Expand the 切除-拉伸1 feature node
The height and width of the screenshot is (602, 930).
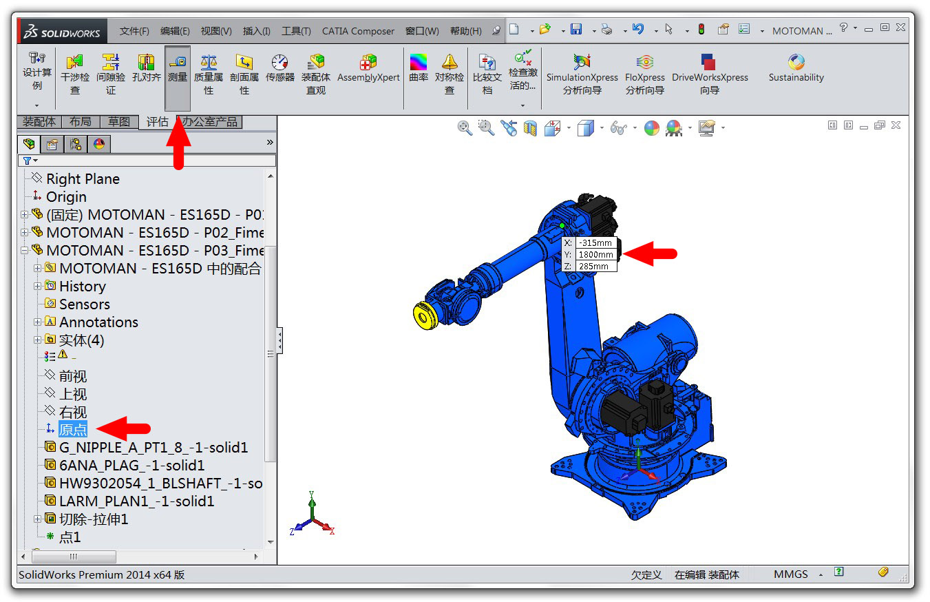(38, 519)
